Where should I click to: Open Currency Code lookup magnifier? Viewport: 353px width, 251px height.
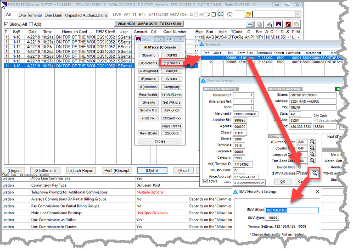click(x=312, y=142)
